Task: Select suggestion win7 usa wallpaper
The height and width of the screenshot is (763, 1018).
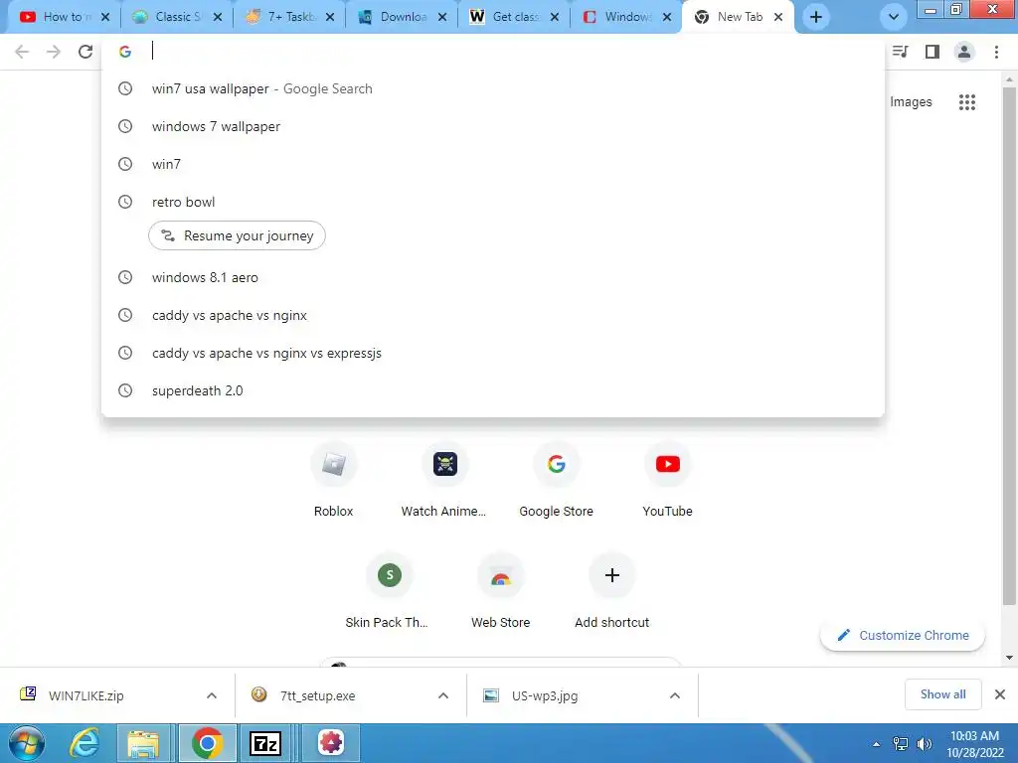Action: 493,88
